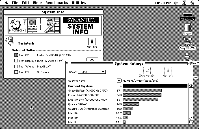Uncheck the Test CPU checkbox
The height and width of the screenshot is (129, 199).
(x=16, y=55)
